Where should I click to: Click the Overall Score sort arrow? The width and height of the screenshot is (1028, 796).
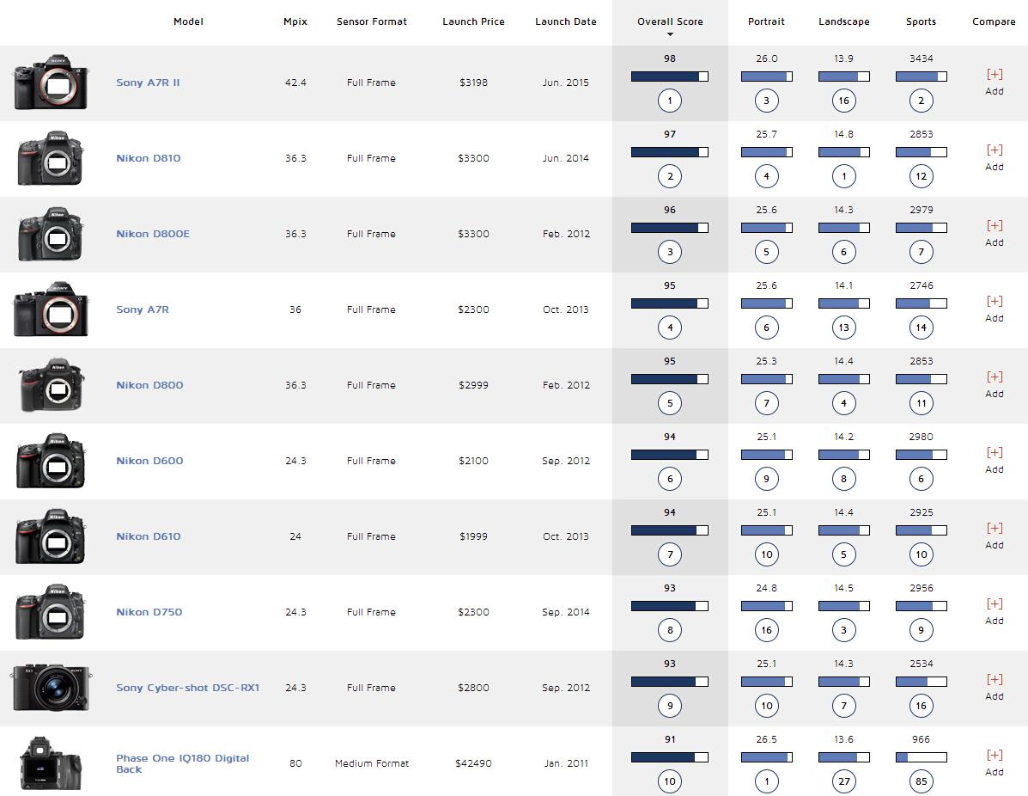[x=670, y=34]
